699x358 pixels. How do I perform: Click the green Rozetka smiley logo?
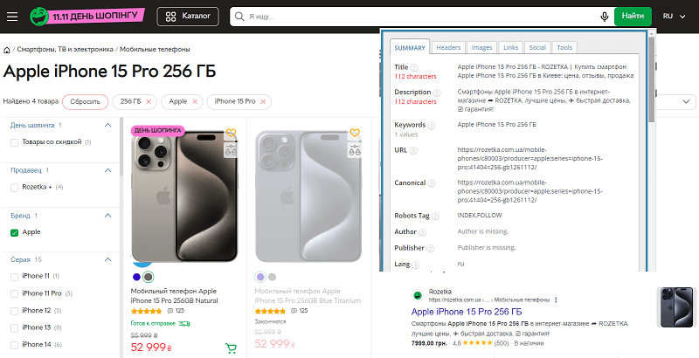click(x=38, y=17)
